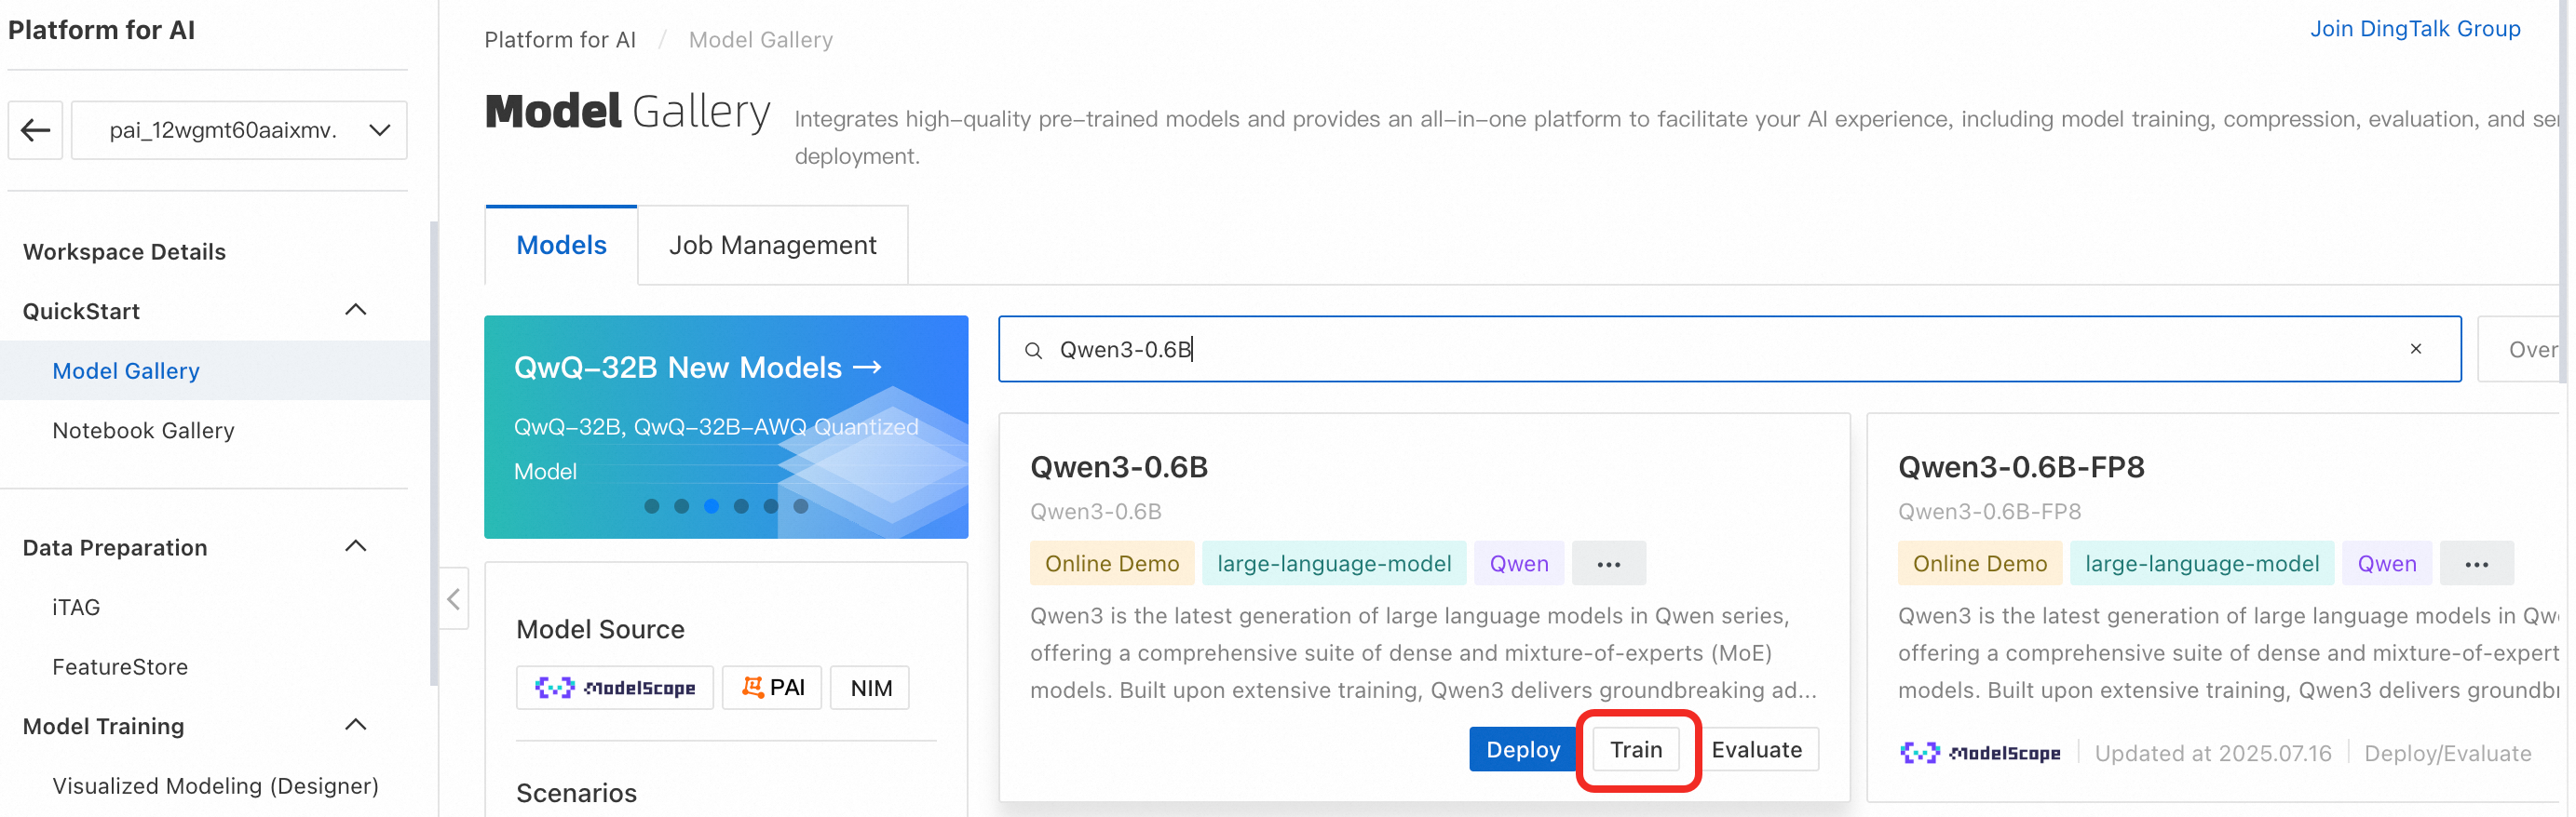Click Online Demo tag on Qwen3-0.6B card
2576x817 pixels.
1112,564
